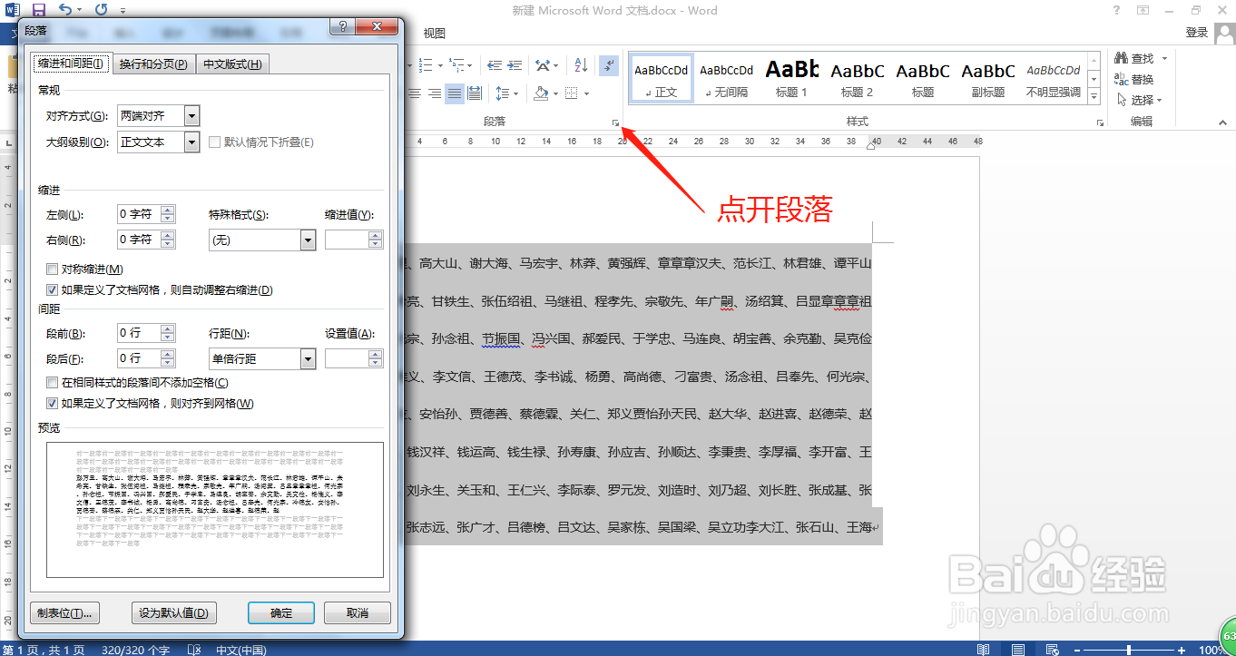1236x656 pixels.
Task: Click the Sort (AZ) icon
Action: (581, 64)
